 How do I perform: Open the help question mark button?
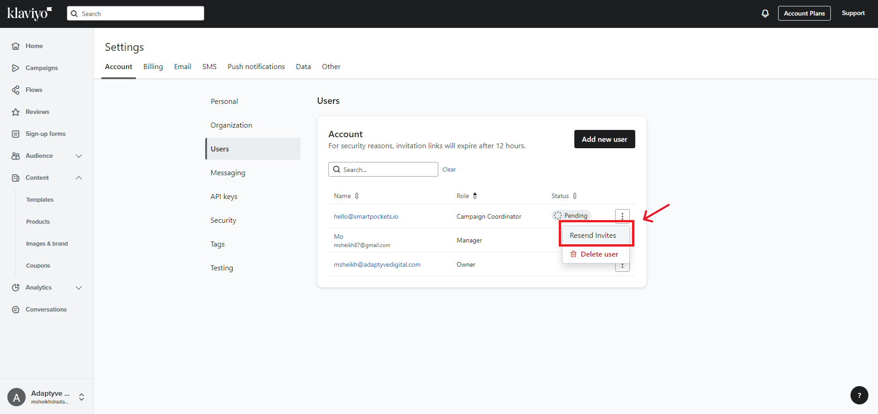(859, 395)
